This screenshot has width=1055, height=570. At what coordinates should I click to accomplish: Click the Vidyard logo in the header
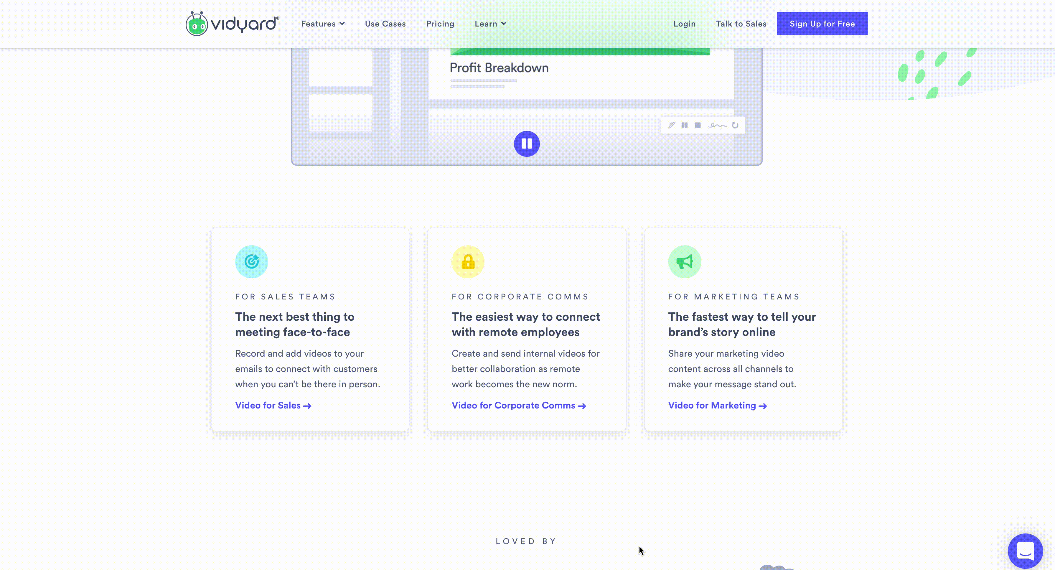(x=231, y=23)
